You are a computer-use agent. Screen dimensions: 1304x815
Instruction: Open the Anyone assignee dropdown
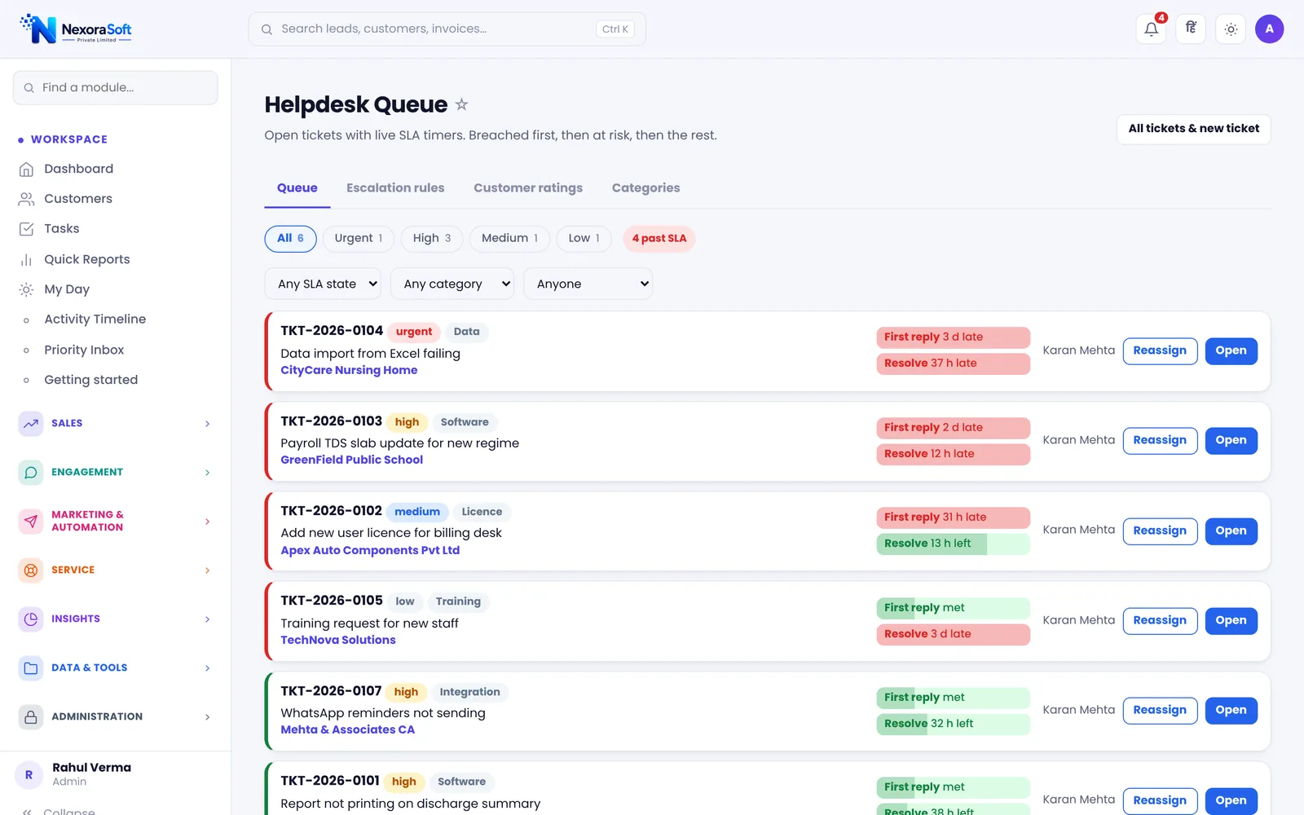(588, 284)
